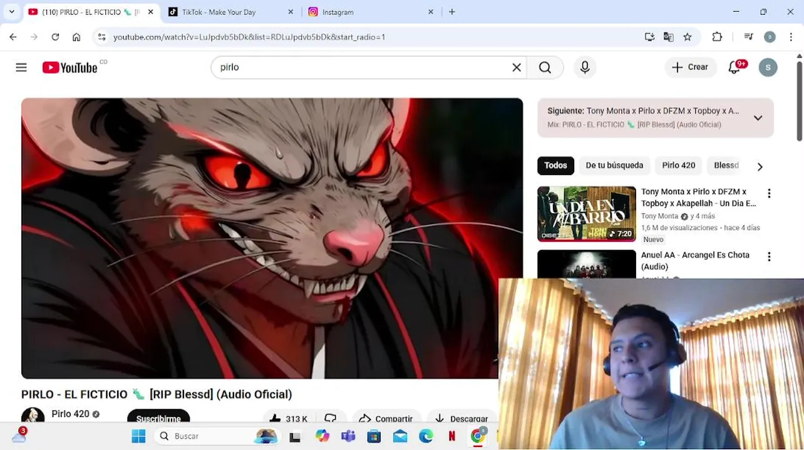Click the Windows taskbar Buscar search box
804x450 pixels.
(217, 436)
